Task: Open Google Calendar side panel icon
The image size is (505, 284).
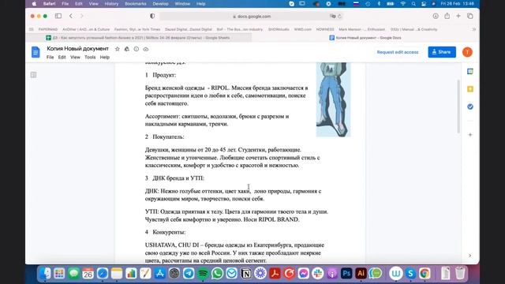Action: coord(470,72)
